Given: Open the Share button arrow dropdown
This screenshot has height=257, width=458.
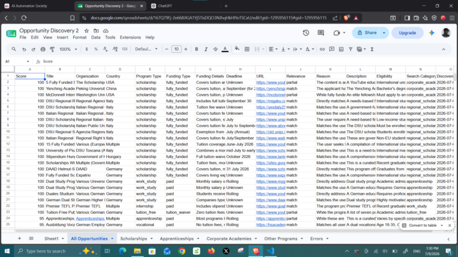Looking at the screenshot, I should [x=384, y=32].
